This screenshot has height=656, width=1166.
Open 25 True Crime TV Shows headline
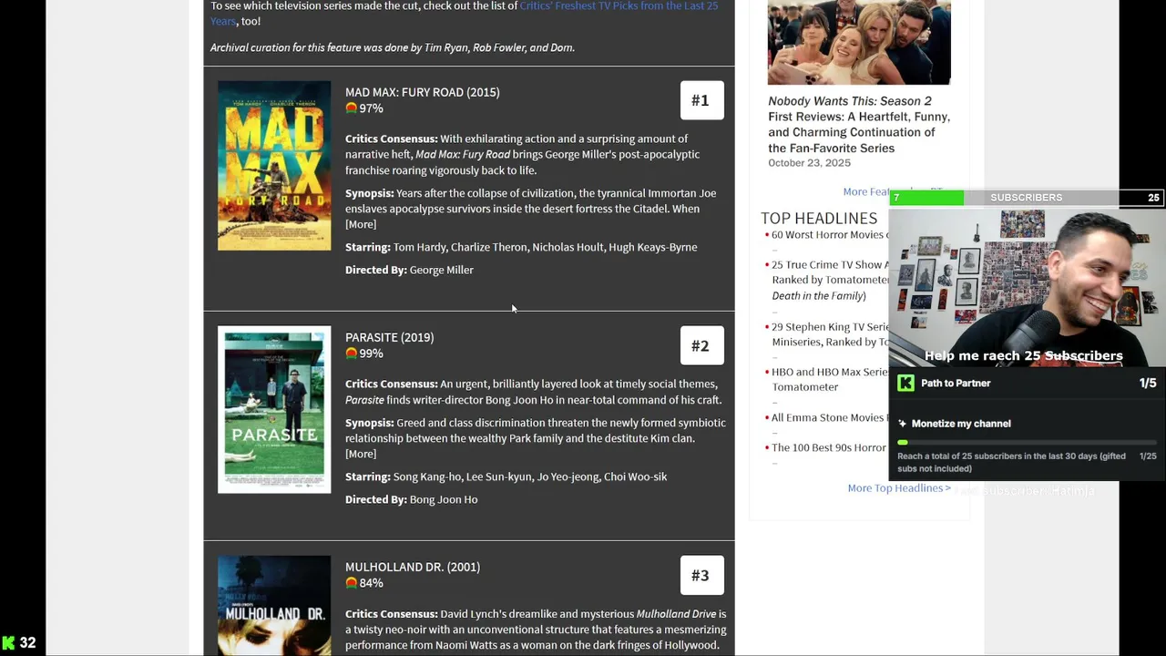coord(830,280)
